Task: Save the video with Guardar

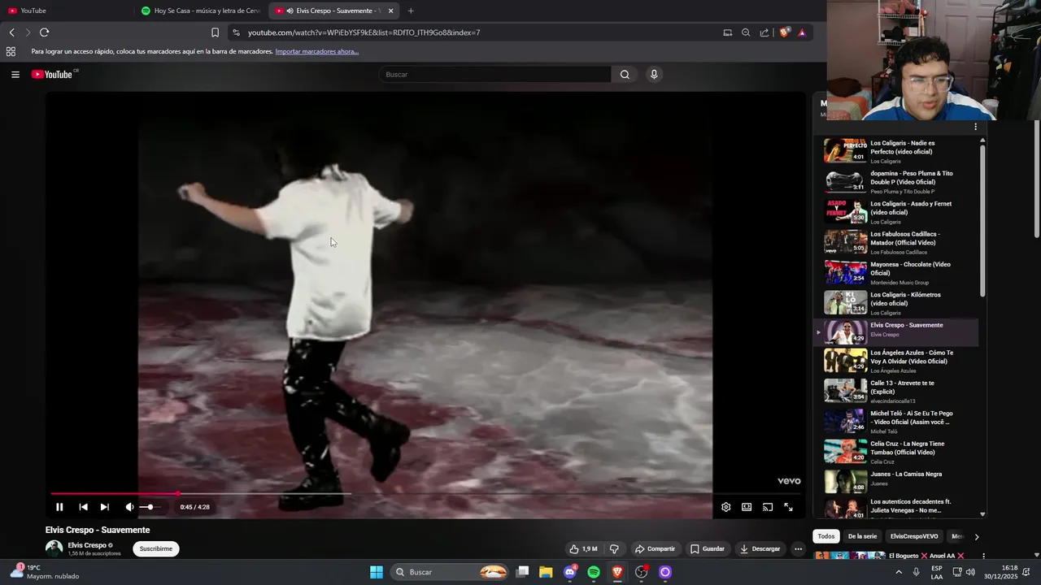Action: pyautogui.click(x=708, y=549)
